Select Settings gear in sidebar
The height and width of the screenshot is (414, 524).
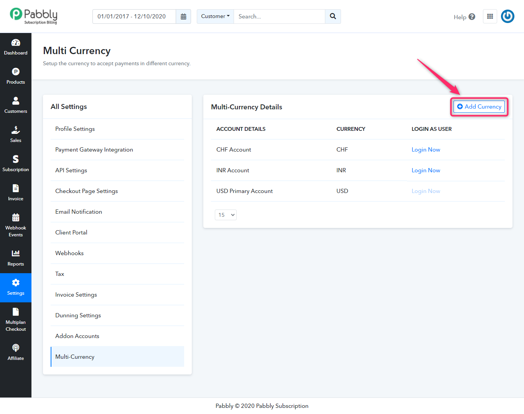pyautogui.click(x=16, y=287)
